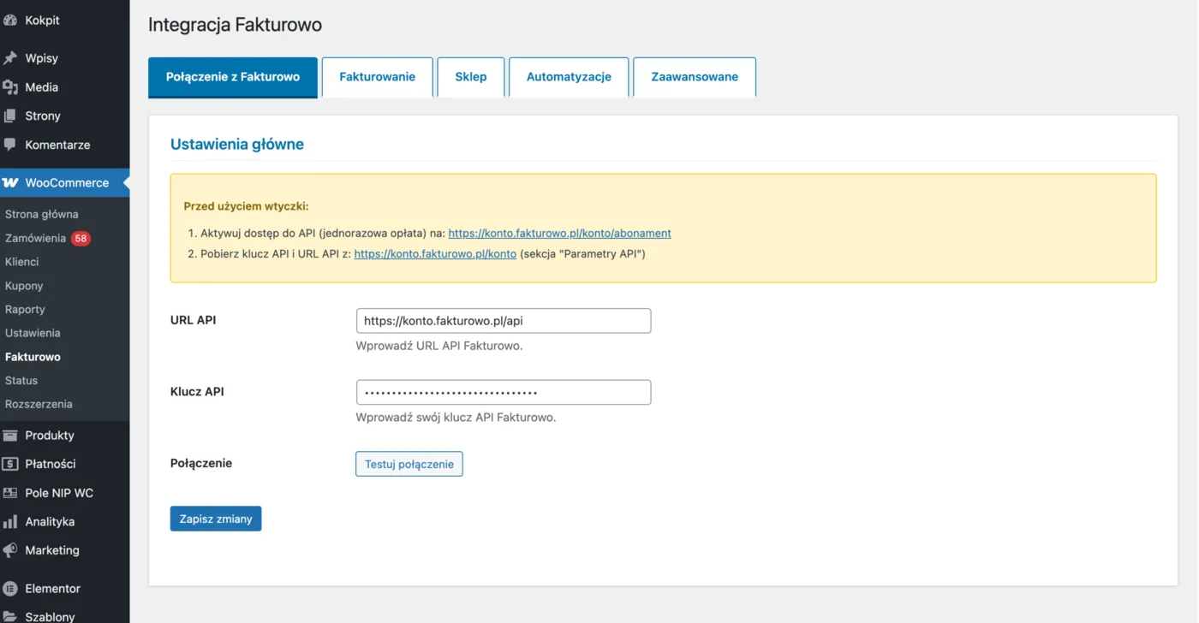Open Strona główna submenu item
Screen dimensions: 1199x623
[42, 214]
